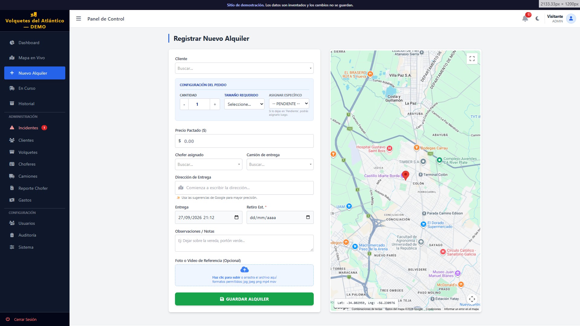Click the Dirección de Entrega field
Viewport: 580px width, 326px height.
[244, 188]
